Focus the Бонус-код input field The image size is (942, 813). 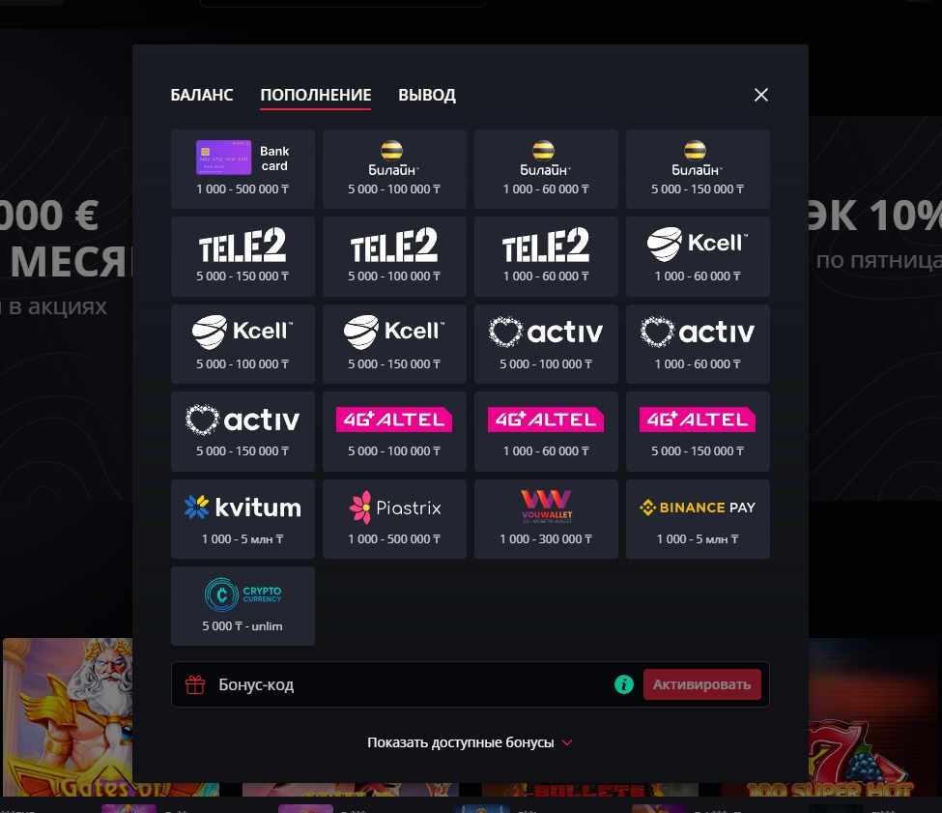pyautogui.click(x=409, y=684)
